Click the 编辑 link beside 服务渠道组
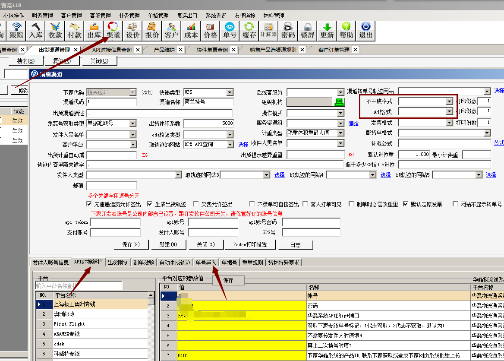The image size is (504, 361). (x=353, y=123)
